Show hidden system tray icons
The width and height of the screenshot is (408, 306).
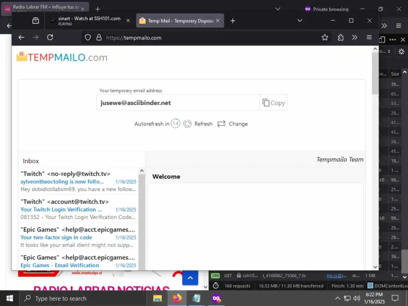(337, 298)
